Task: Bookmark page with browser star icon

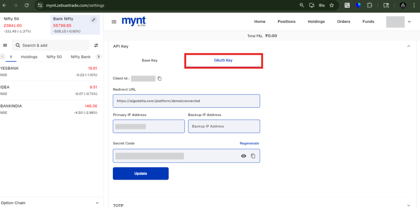Action: point(331,5)
